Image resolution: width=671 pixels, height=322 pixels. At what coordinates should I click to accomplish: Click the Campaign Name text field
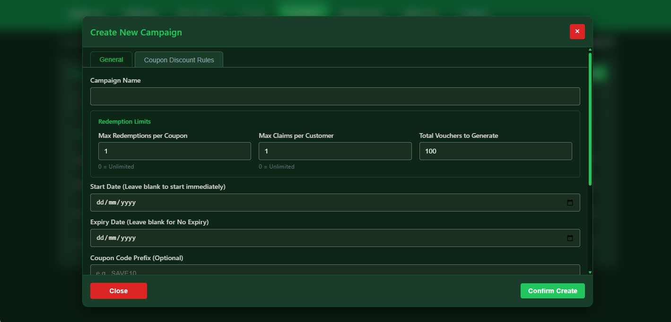pyautogui.click(x=335, y=96)
